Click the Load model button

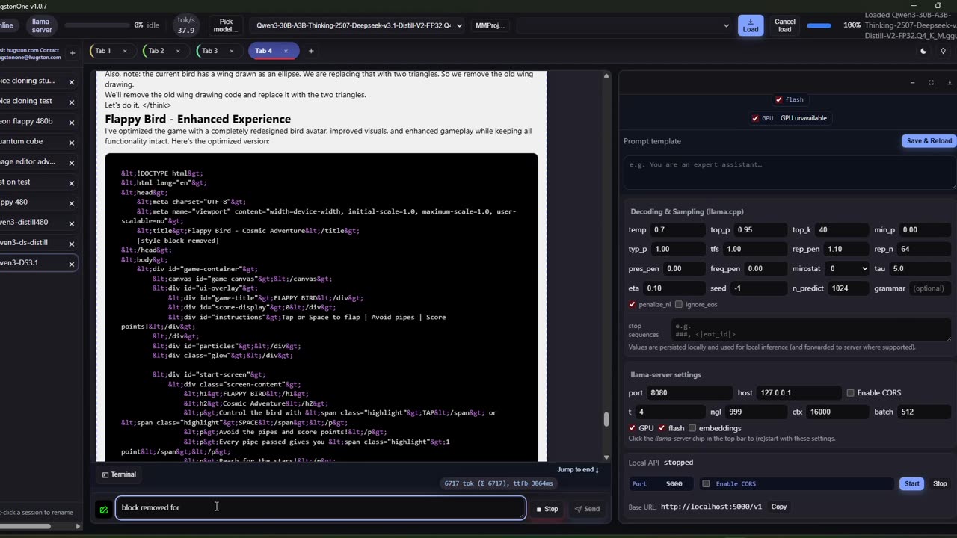coord(751,25)
